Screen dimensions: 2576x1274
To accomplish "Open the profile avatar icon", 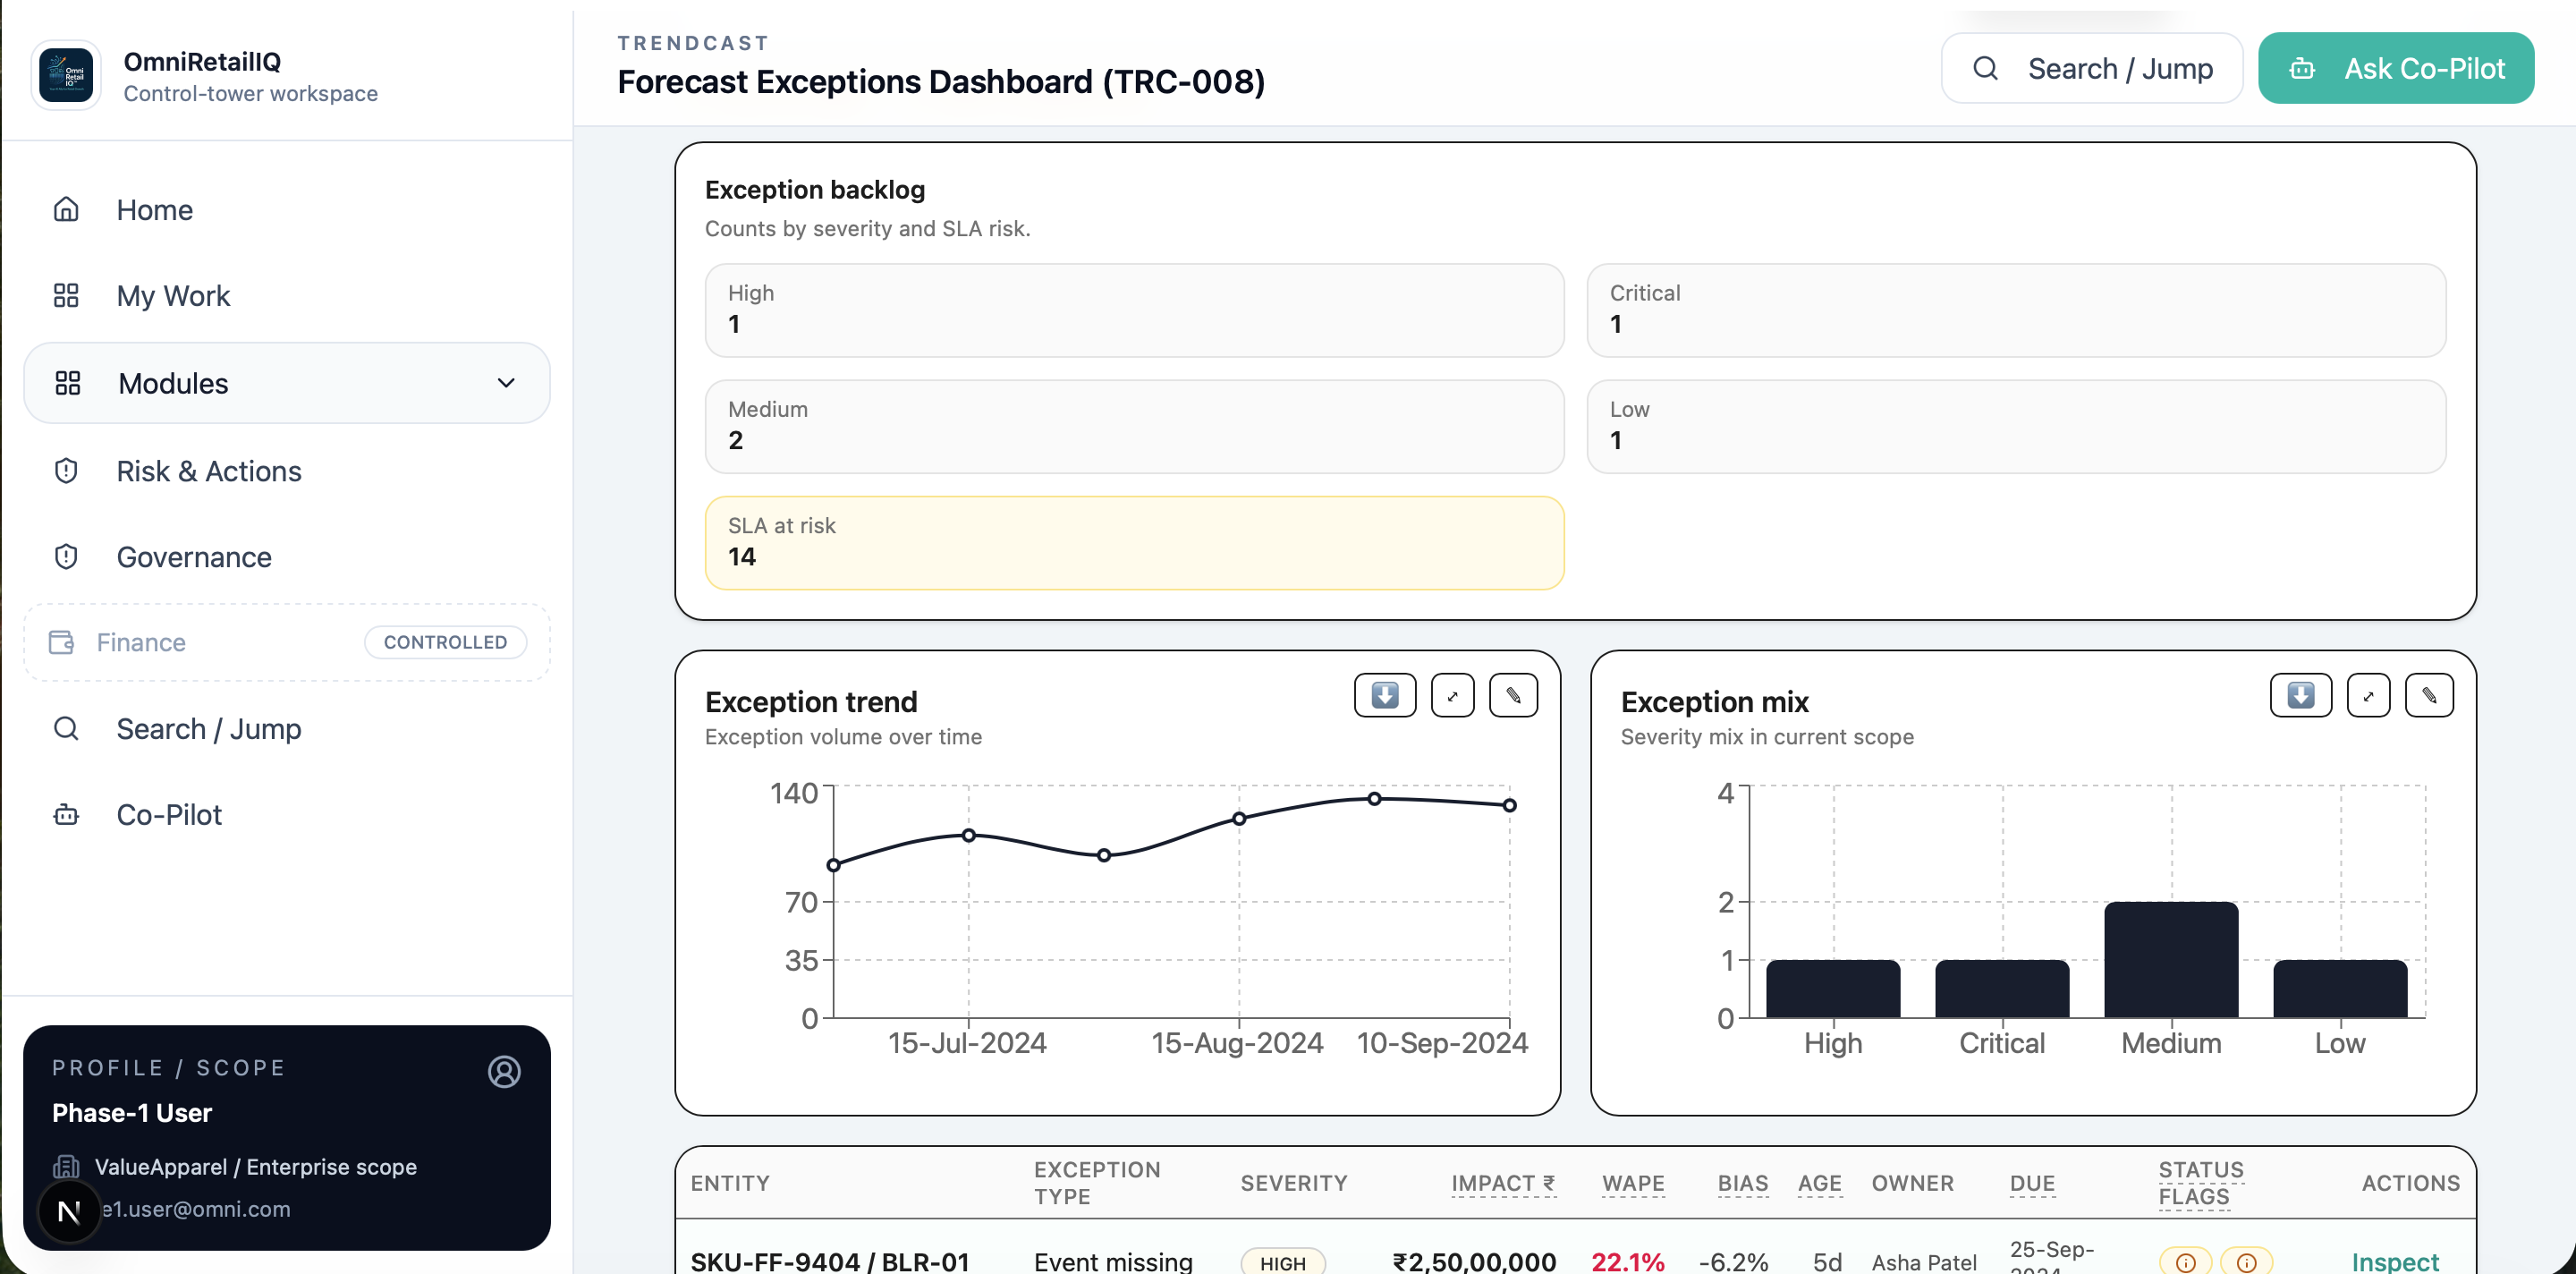I will coord(504,1071).
